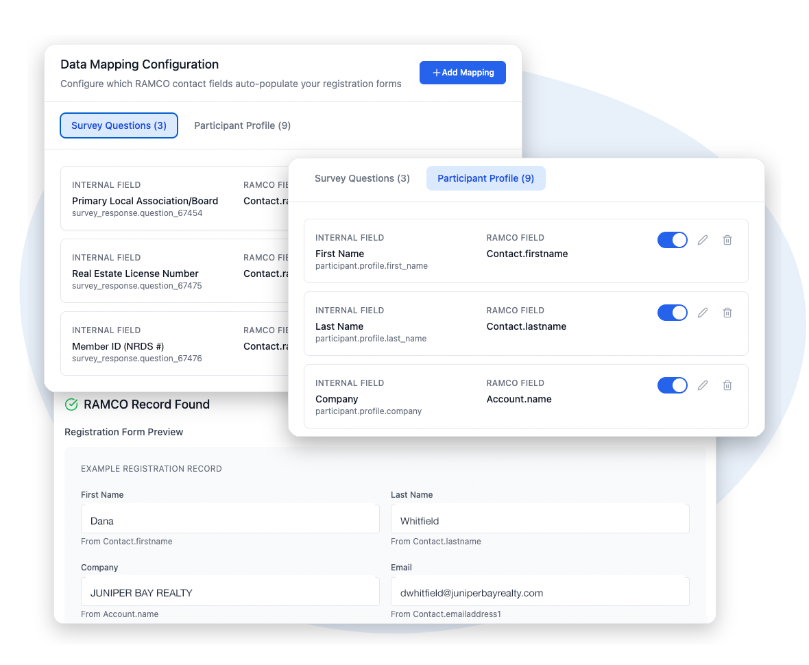Toggle off the First Name mapping switch

(672, 240)
